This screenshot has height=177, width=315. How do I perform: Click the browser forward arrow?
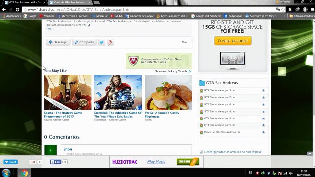pyautogui.click(x=11, y=10)
